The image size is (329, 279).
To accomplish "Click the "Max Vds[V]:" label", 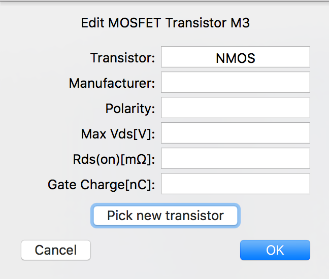I will click(x=118, y=134).
